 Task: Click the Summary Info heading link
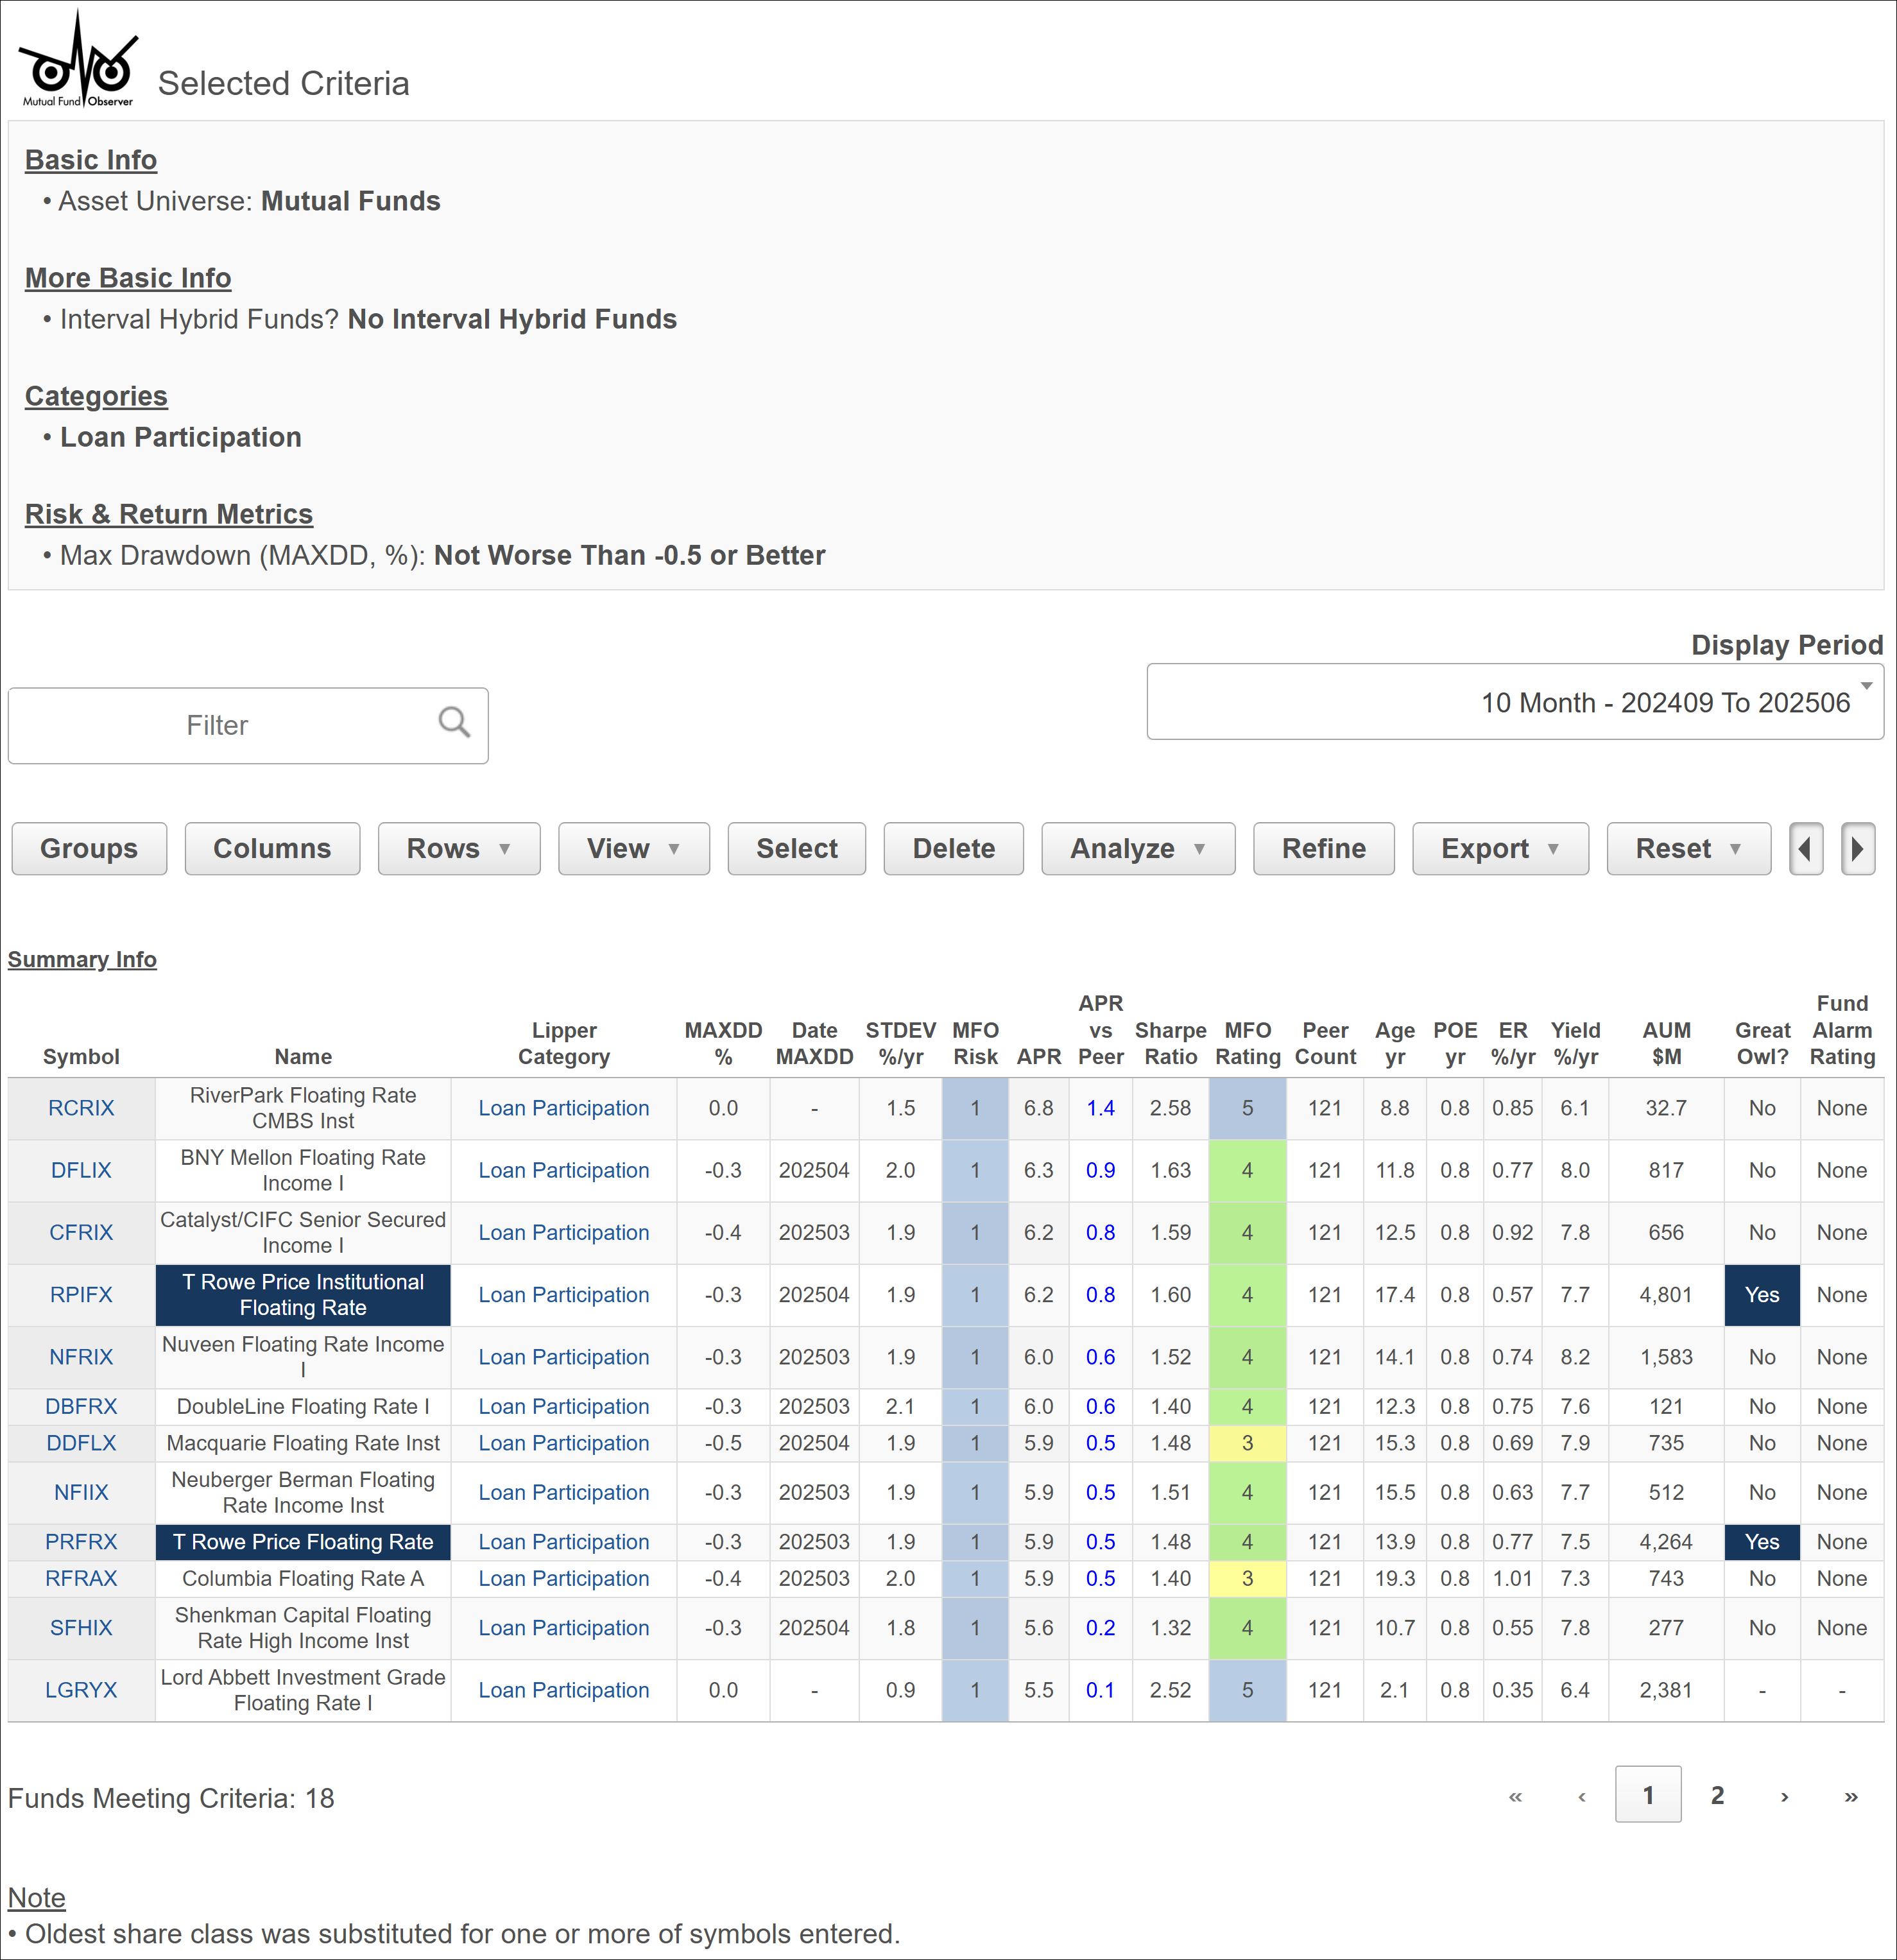point(82,960)
